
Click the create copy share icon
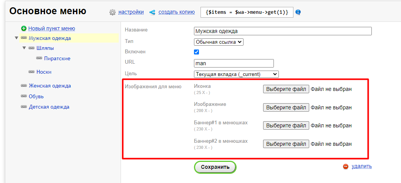tap(152, 12)
